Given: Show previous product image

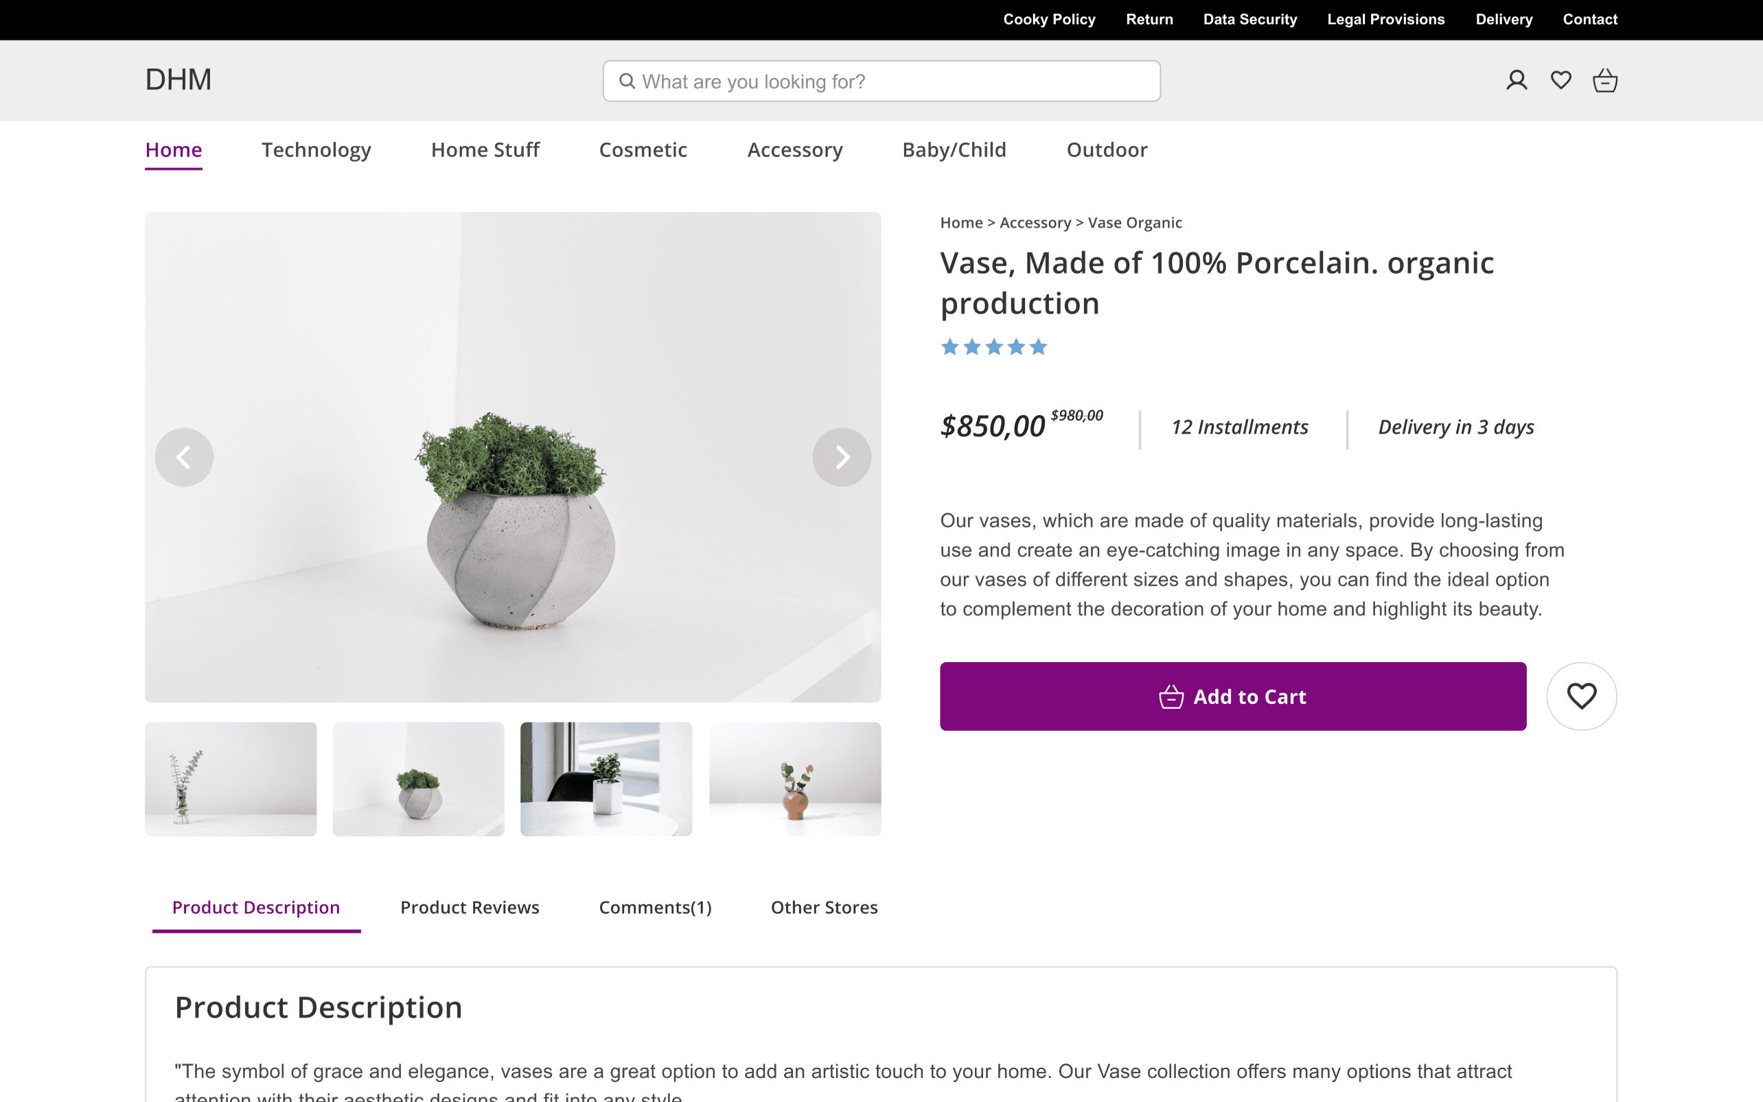Looking at the screenshot, I should pyautogui.click(x=184, y=457).
